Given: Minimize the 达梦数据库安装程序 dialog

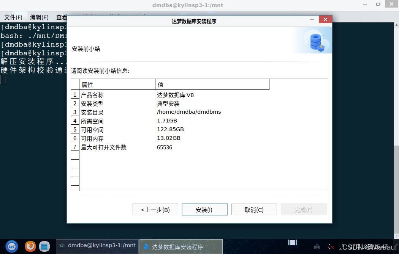Looking at the screenshot, I should point(312,20).
